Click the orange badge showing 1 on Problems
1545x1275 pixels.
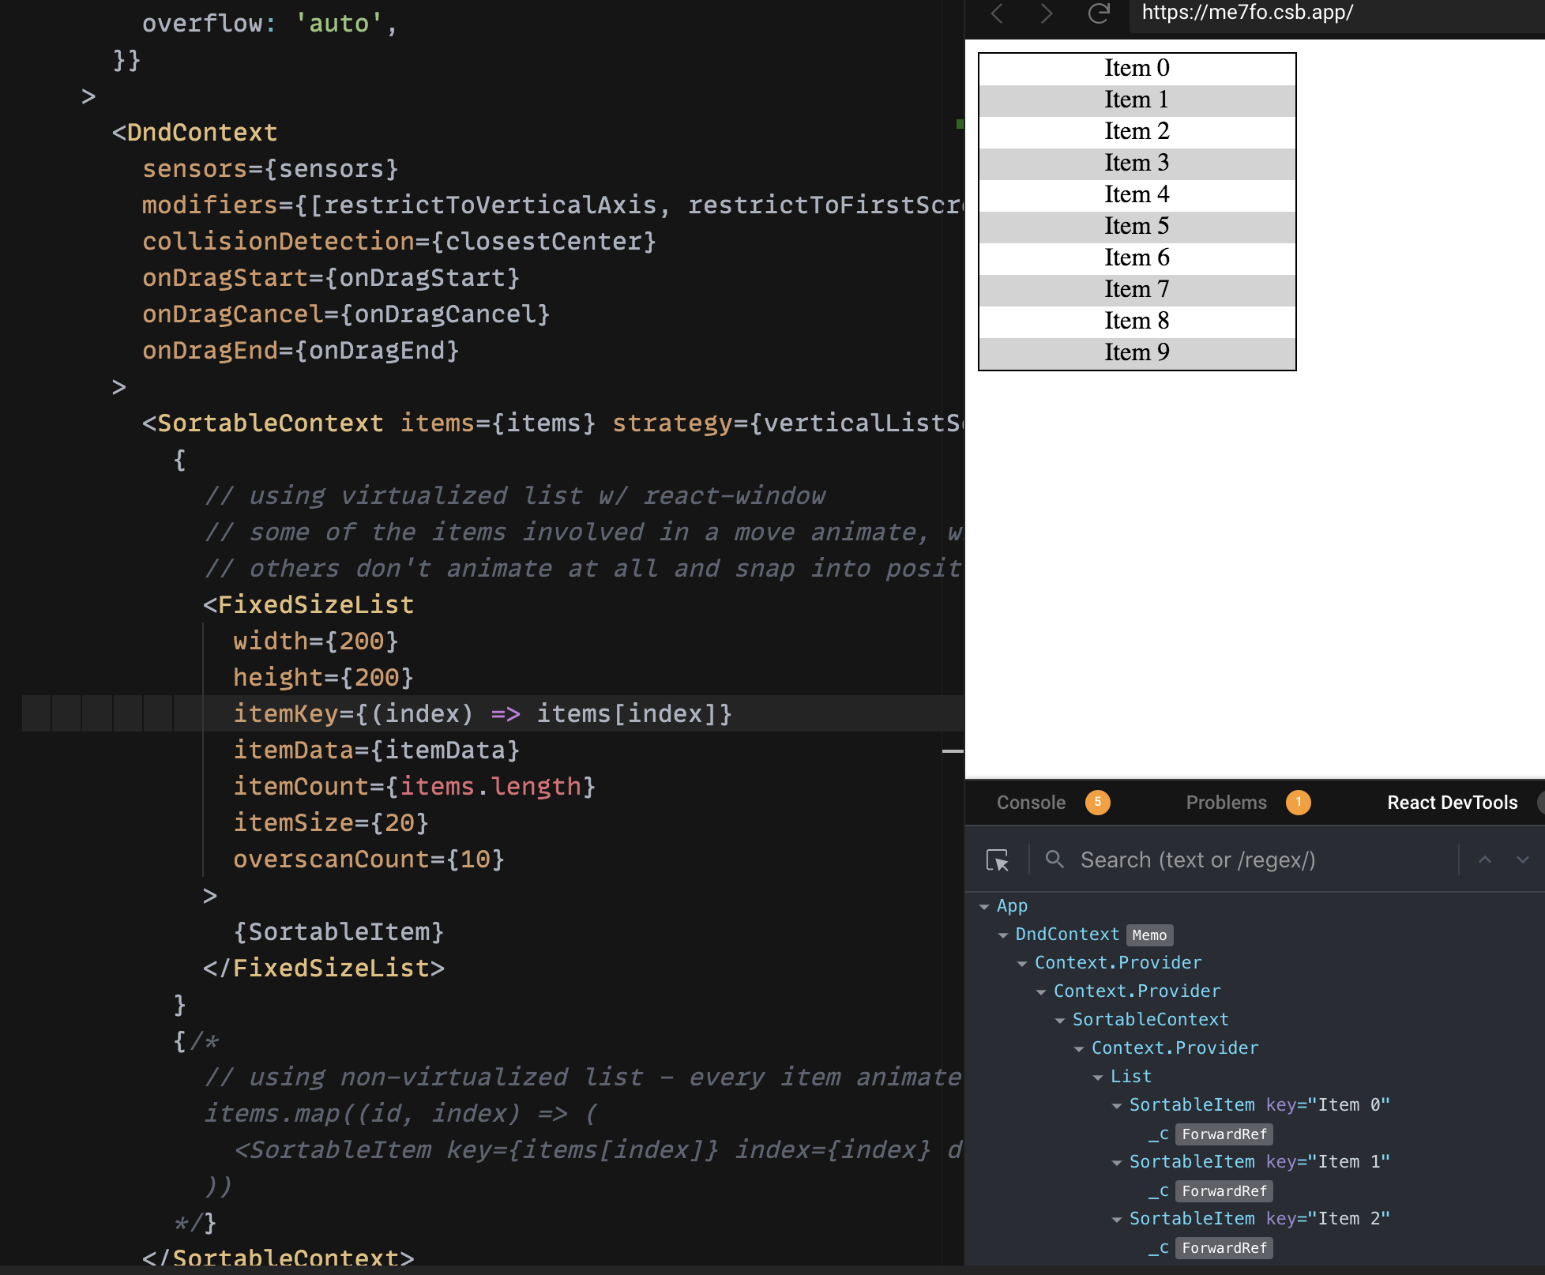[1299, 803]
